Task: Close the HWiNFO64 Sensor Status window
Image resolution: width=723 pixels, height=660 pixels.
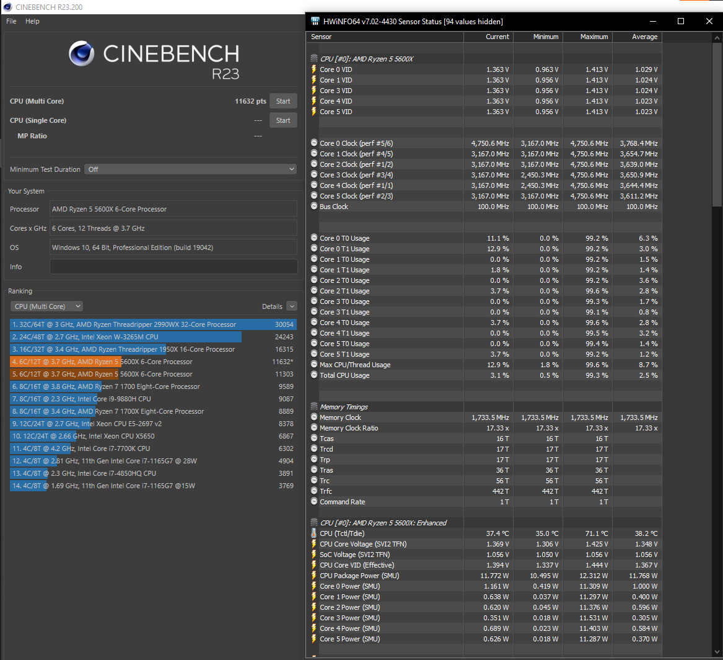Action: [x=709, y=21]
